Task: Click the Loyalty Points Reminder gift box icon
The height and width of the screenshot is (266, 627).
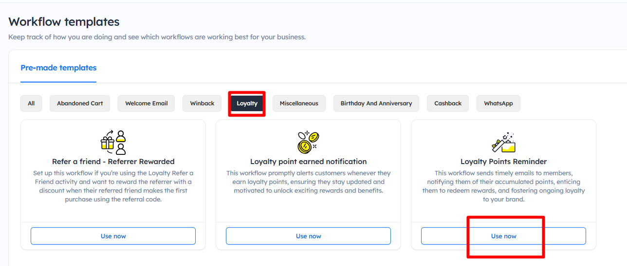Action: (x=503, y=142)
